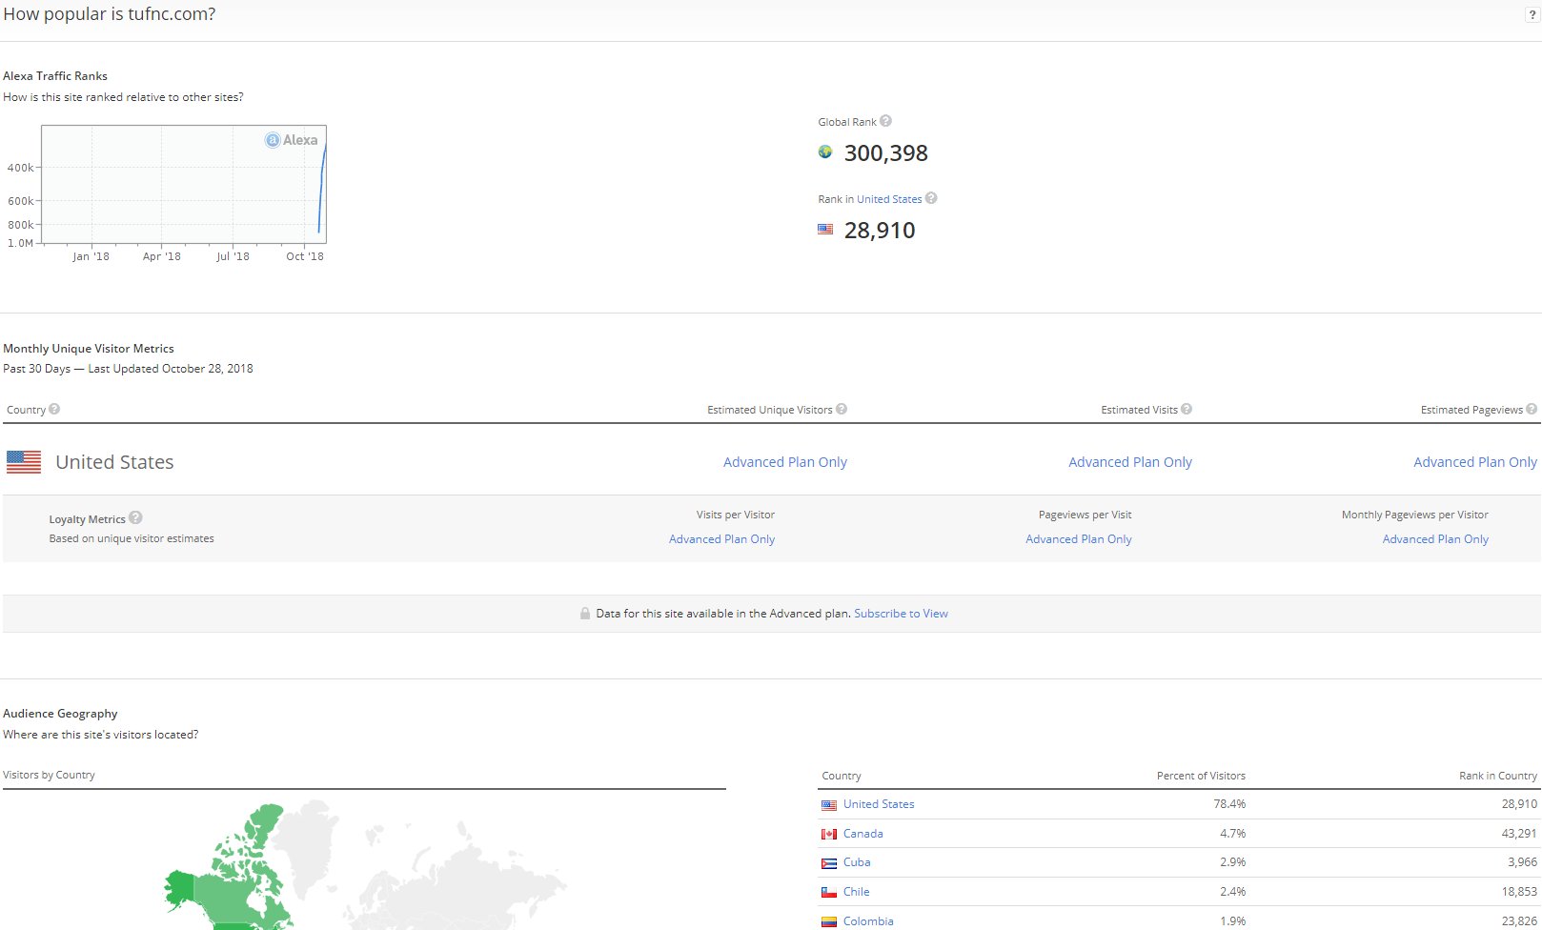Open the United States link in Rank in
The image size is (1542, 930).
[x=888, y=199]
